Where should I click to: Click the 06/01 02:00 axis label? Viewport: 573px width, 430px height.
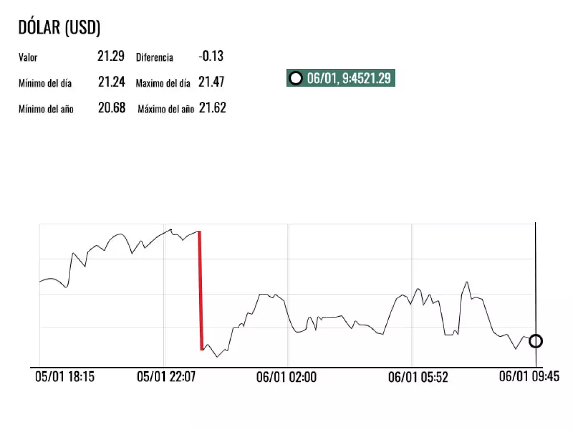coord(286,377)
